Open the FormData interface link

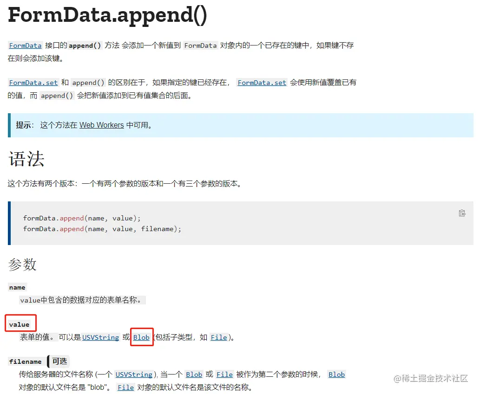(25, 45)
